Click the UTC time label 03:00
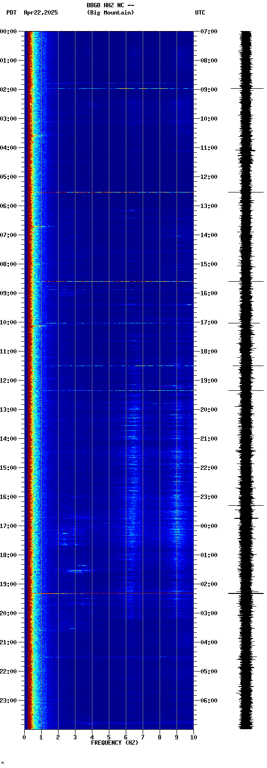The image size is (267, 768). click(x=208, y=613)
